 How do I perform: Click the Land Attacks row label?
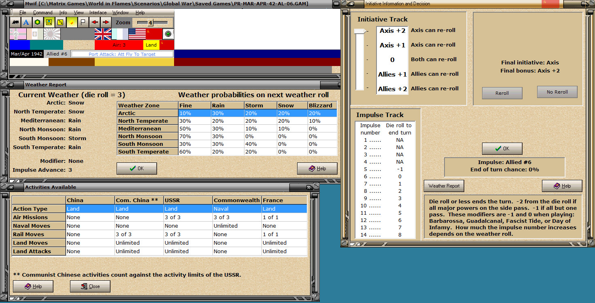coord(39,251)
